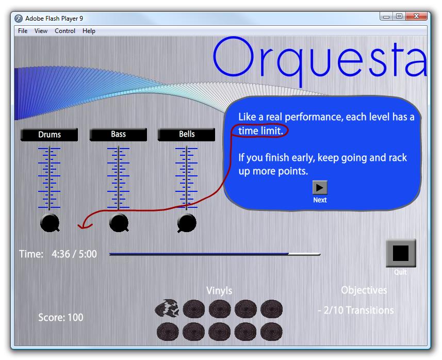Select the second vinyl in top row
The height and width of the screenshot is (360, 442).
point(193,309)
